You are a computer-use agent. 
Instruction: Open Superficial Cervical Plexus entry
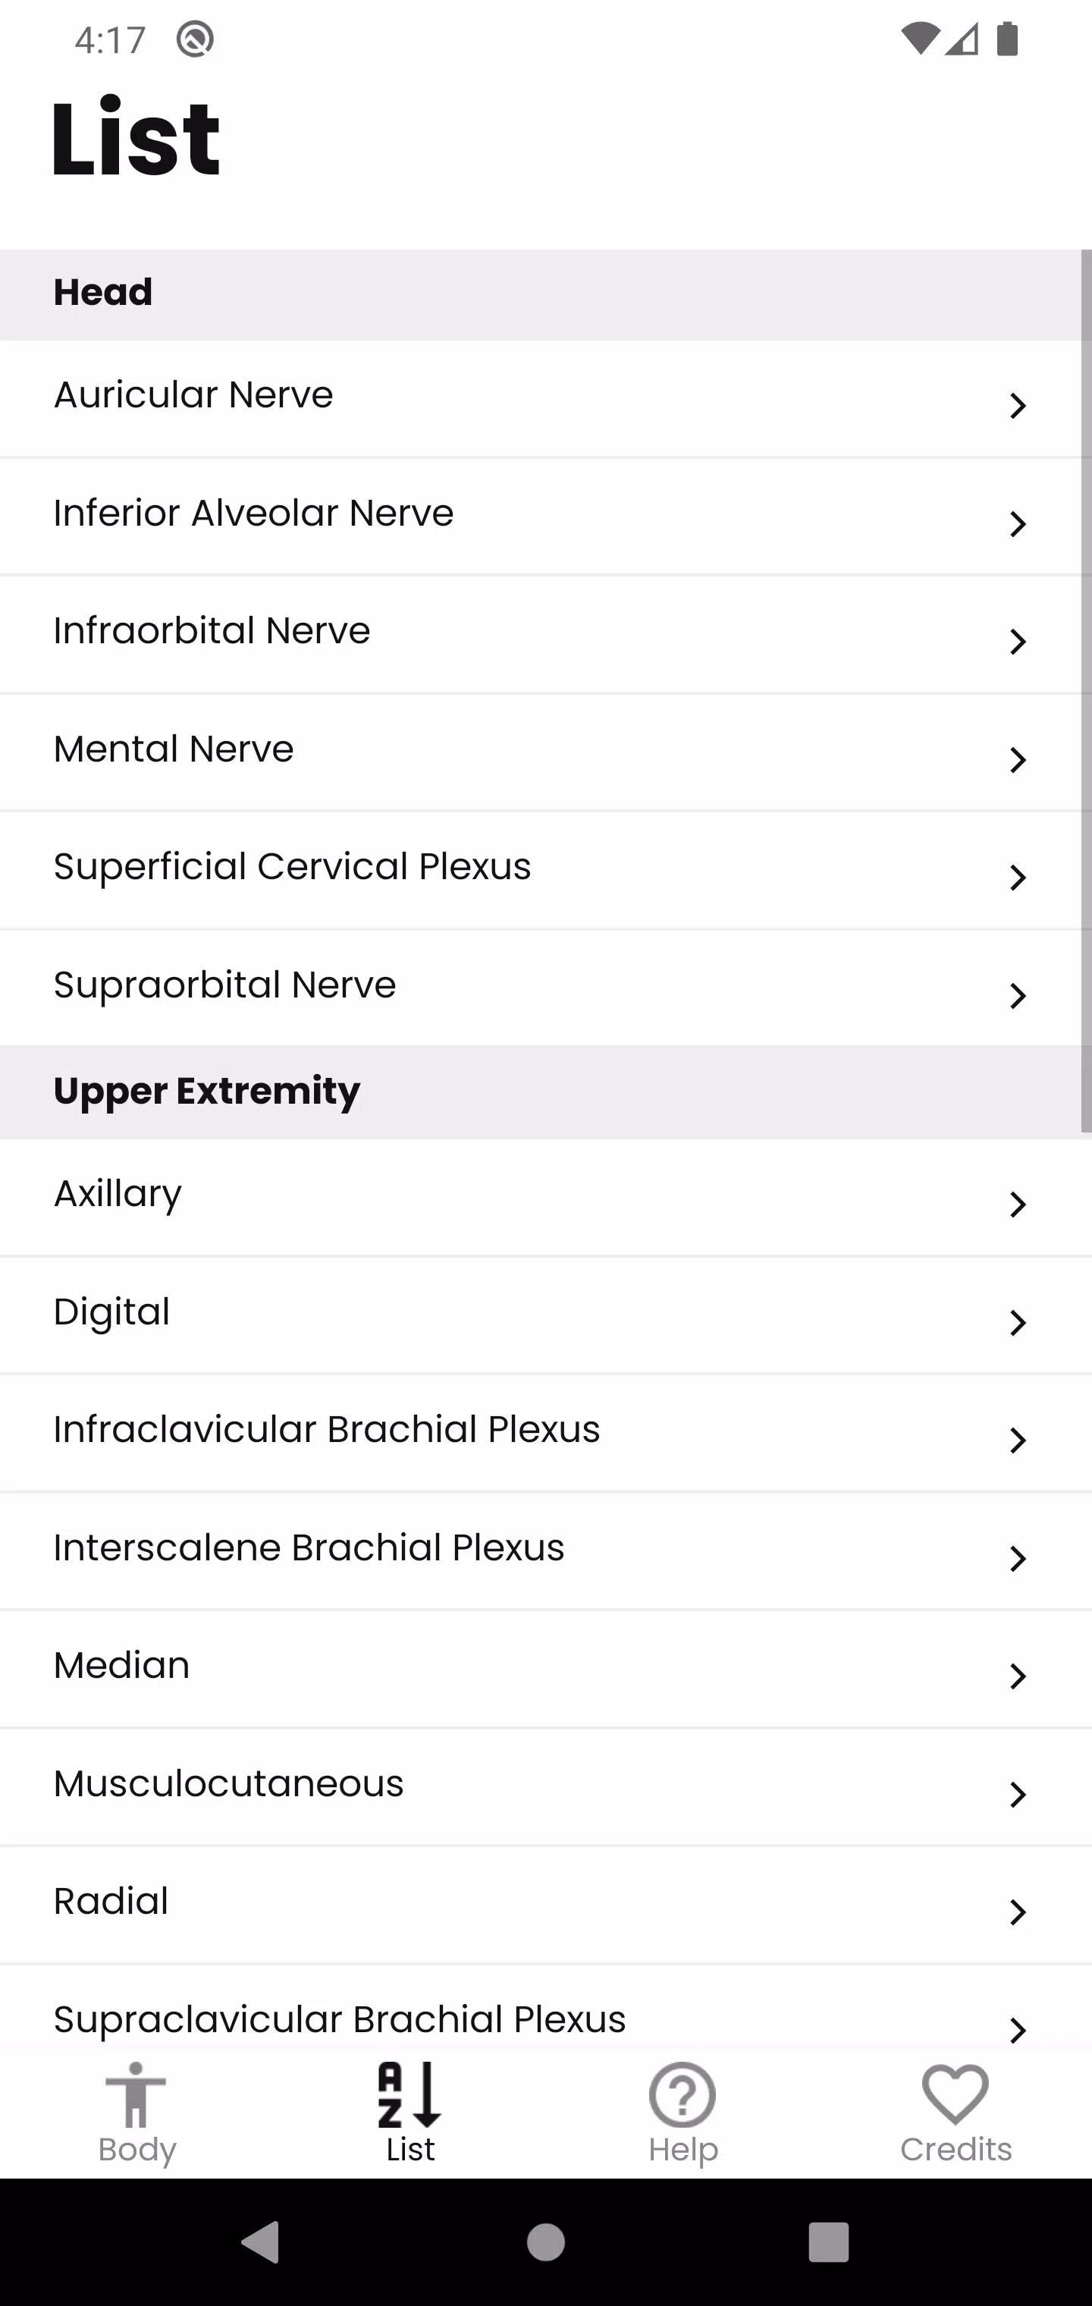click(x=546, y=870)
